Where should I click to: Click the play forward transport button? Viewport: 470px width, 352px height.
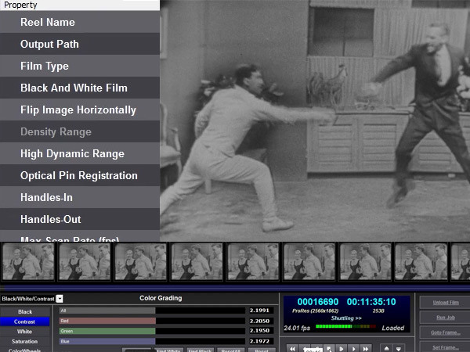[353, 349]
